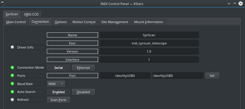Screen dimensions: 245x109
Task: Go to Site Management tab
Action: click(x=115, y=22)
